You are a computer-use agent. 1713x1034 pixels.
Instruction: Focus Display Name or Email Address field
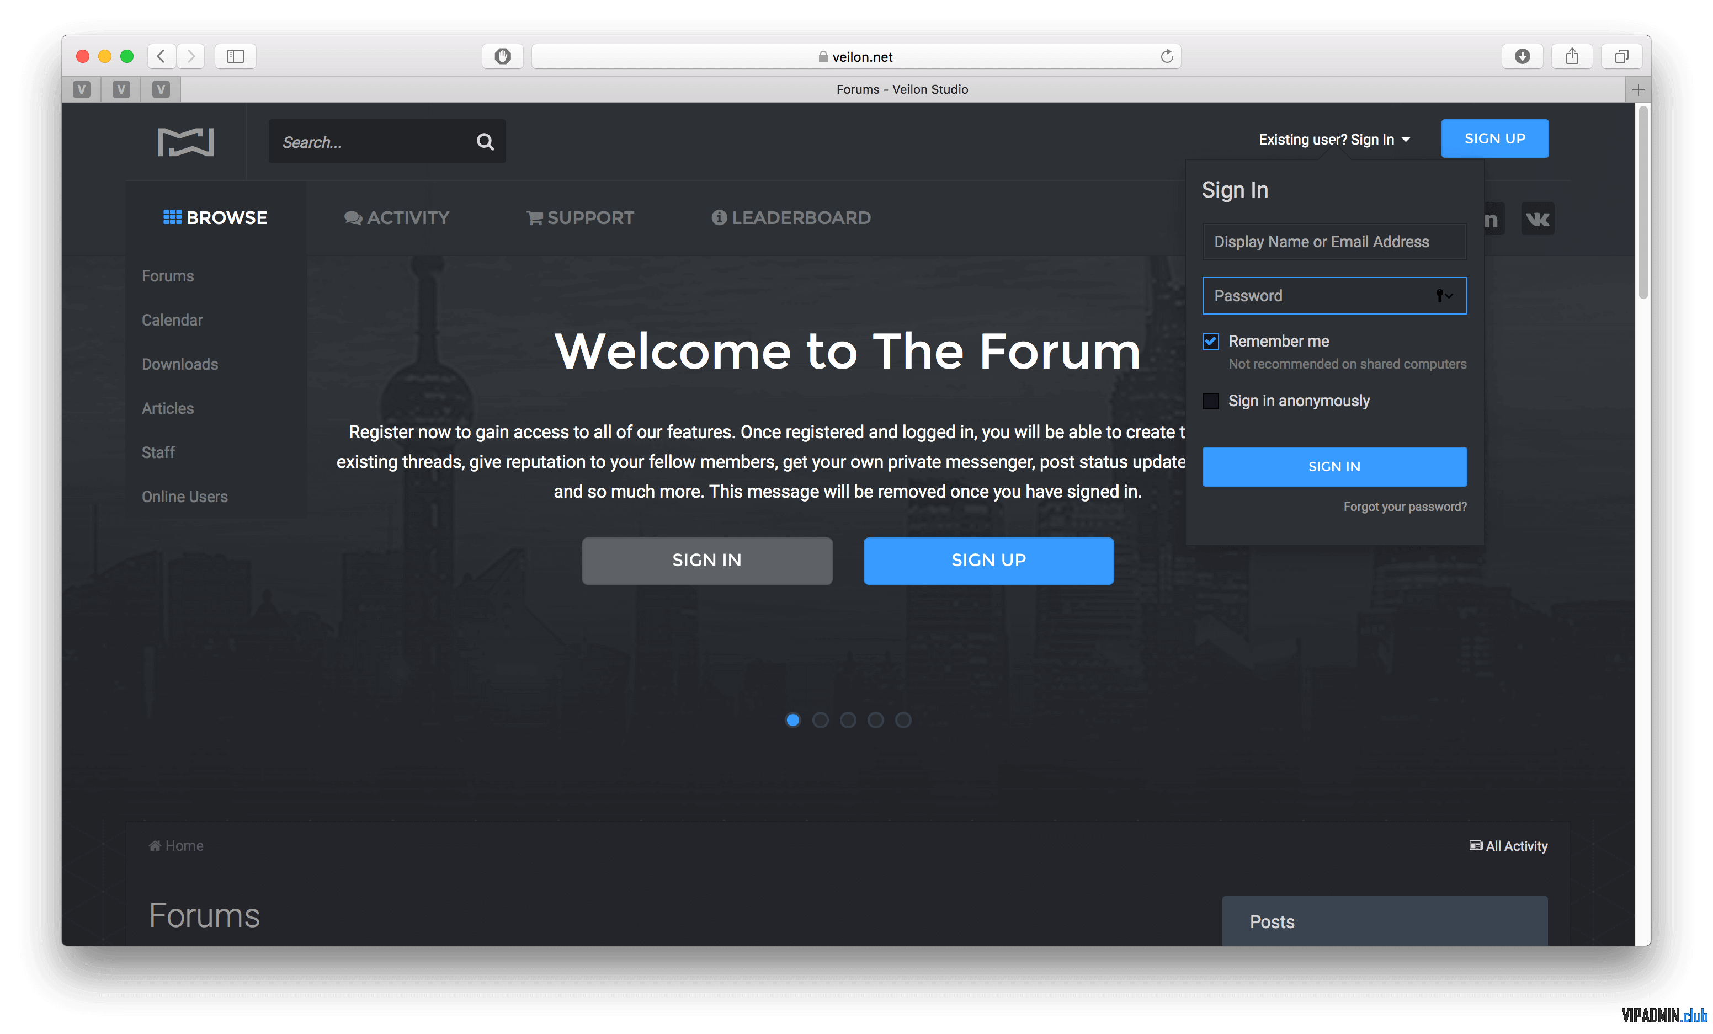click(1334, 241)
